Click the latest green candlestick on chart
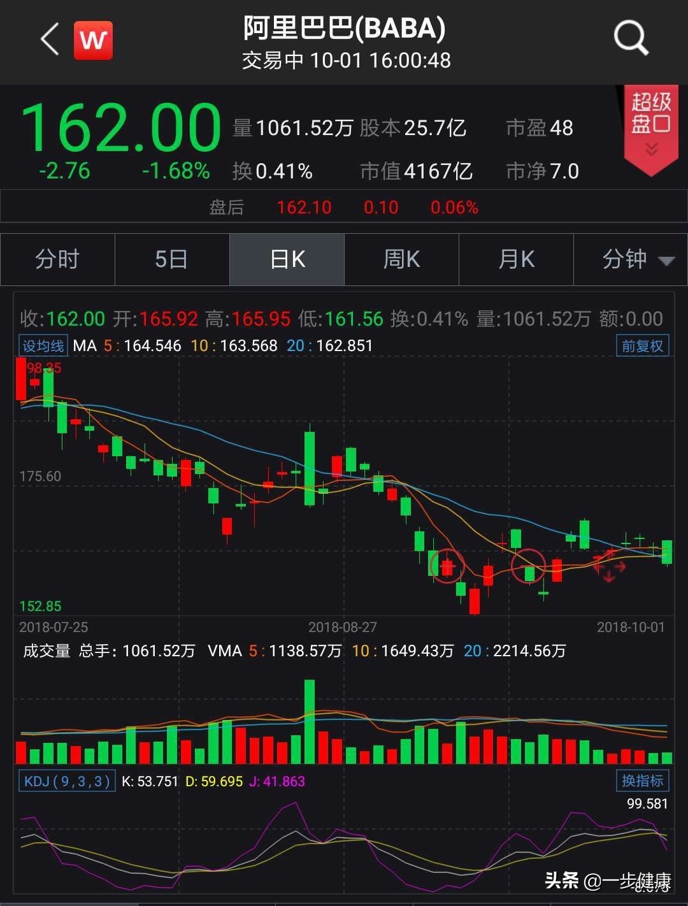Viewport: 688px width, 906px height. (667, 552)
